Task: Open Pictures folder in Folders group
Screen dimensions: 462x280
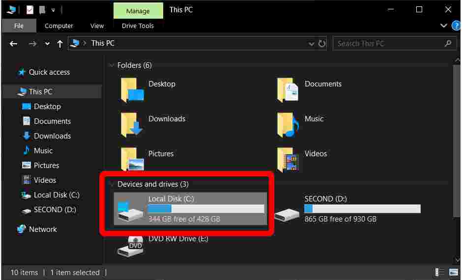Action: coord(147,159)
